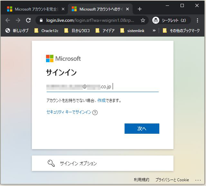Click the browser forward arrow
The width and height of the screenshot is (206, 186).
pos(18,20)
